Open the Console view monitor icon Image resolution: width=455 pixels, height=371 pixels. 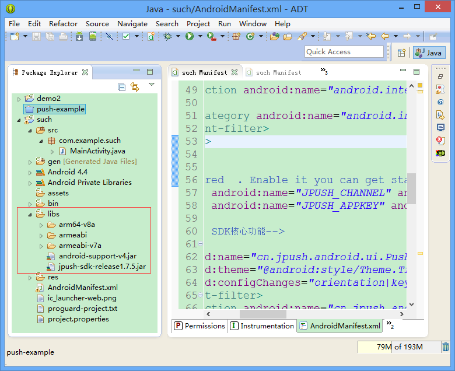[440, 127]
